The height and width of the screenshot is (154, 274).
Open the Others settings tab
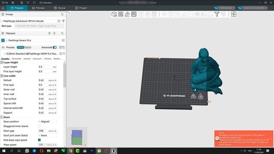(x=48, y=59)
